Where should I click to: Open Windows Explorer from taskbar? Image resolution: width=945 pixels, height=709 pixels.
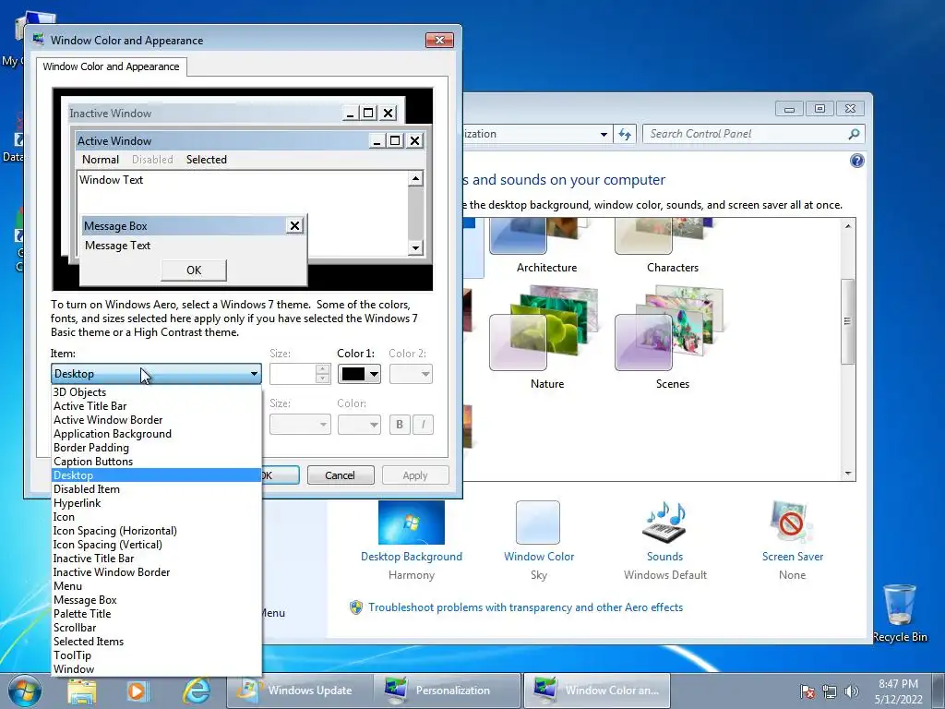(x=82, y=691)
